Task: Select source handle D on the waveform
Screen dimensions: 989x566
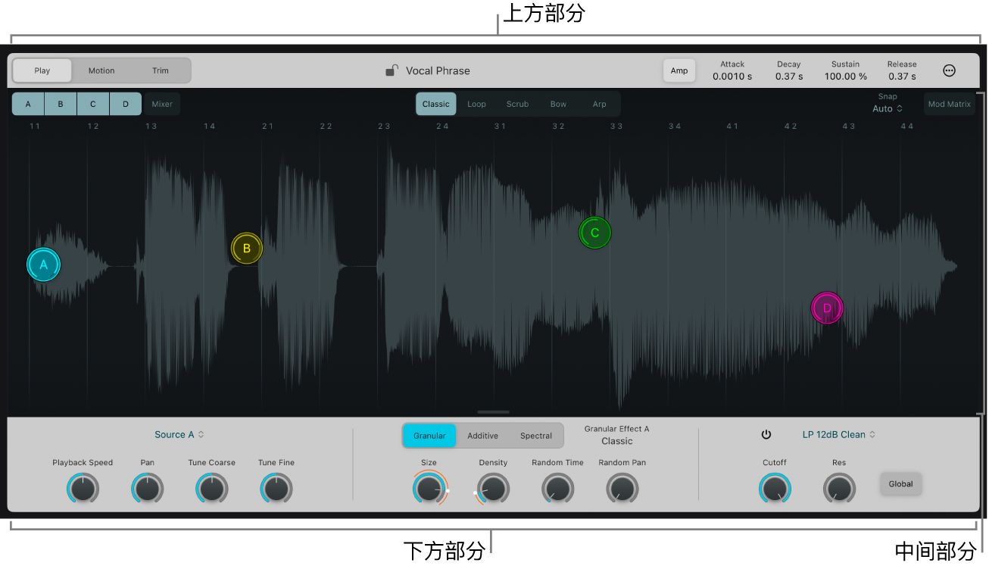Action: [x=827, y=308]
